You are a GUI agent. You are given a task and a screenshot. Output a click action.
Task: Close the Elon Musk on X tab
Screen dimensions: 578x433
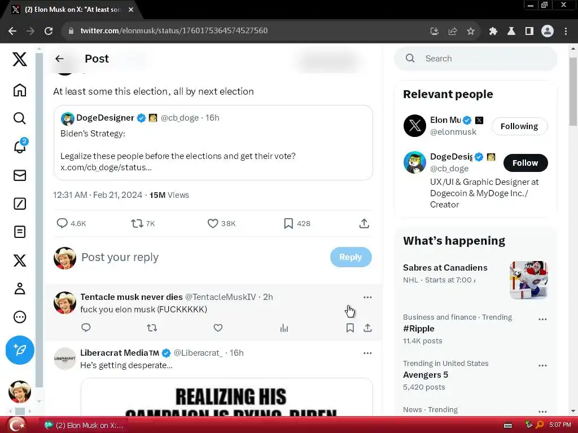[131, 10]
